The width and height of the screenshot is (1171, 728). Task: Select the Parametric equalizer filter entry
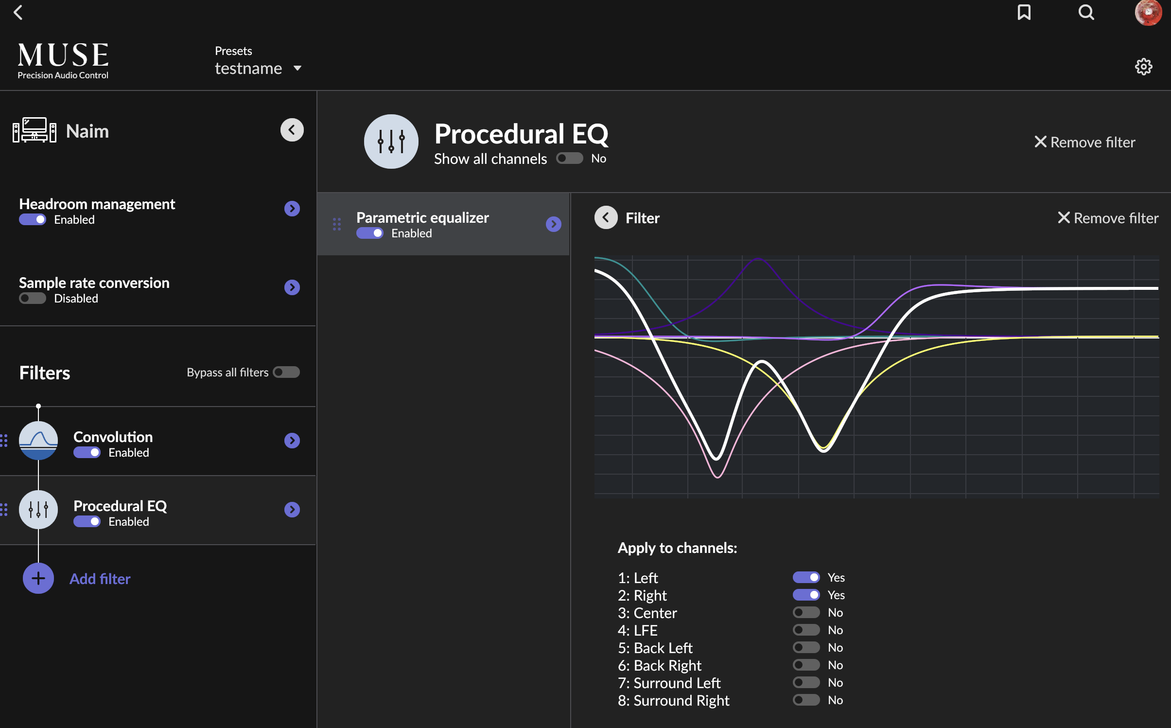pos(422,217)
